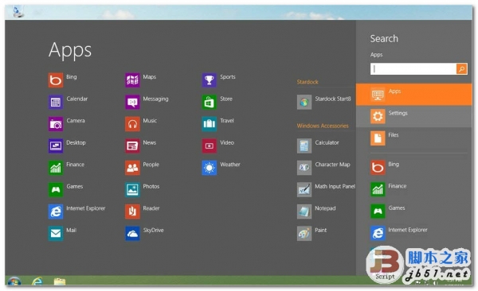
Task: Open the Finance app icon in Apps list
Action: click(56, 168)
